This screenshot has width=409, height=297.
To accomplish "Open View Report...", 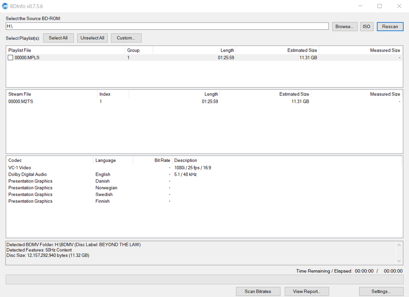I will 307,291.
